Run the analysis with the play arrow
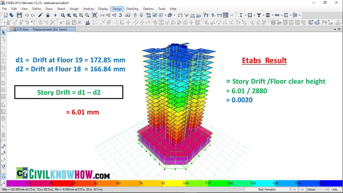The height and width of the screenshot is (193, 343). tap(55, 15)
